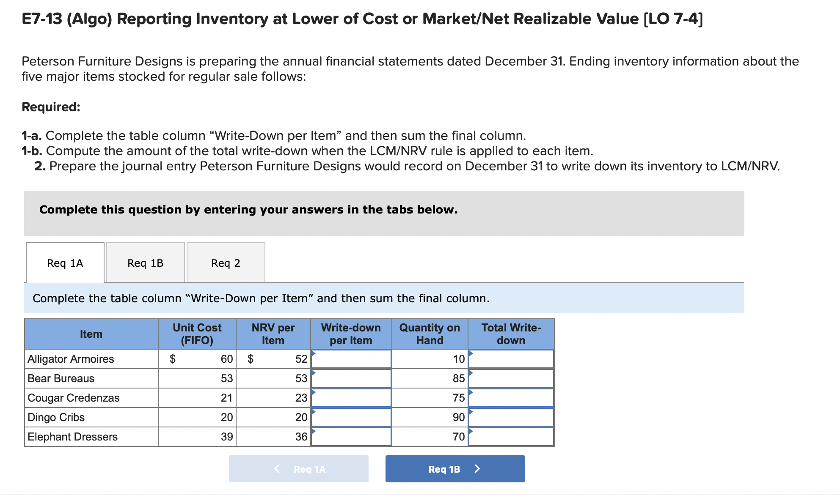This screenshot has height=498, width=840.
Task: Click the back chevron on the Req 1A button
Action: [277, 469]
